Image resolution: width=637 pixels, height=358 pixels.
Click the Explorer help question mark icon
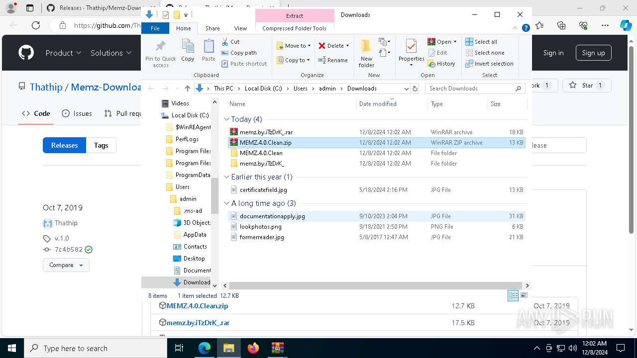526,28
